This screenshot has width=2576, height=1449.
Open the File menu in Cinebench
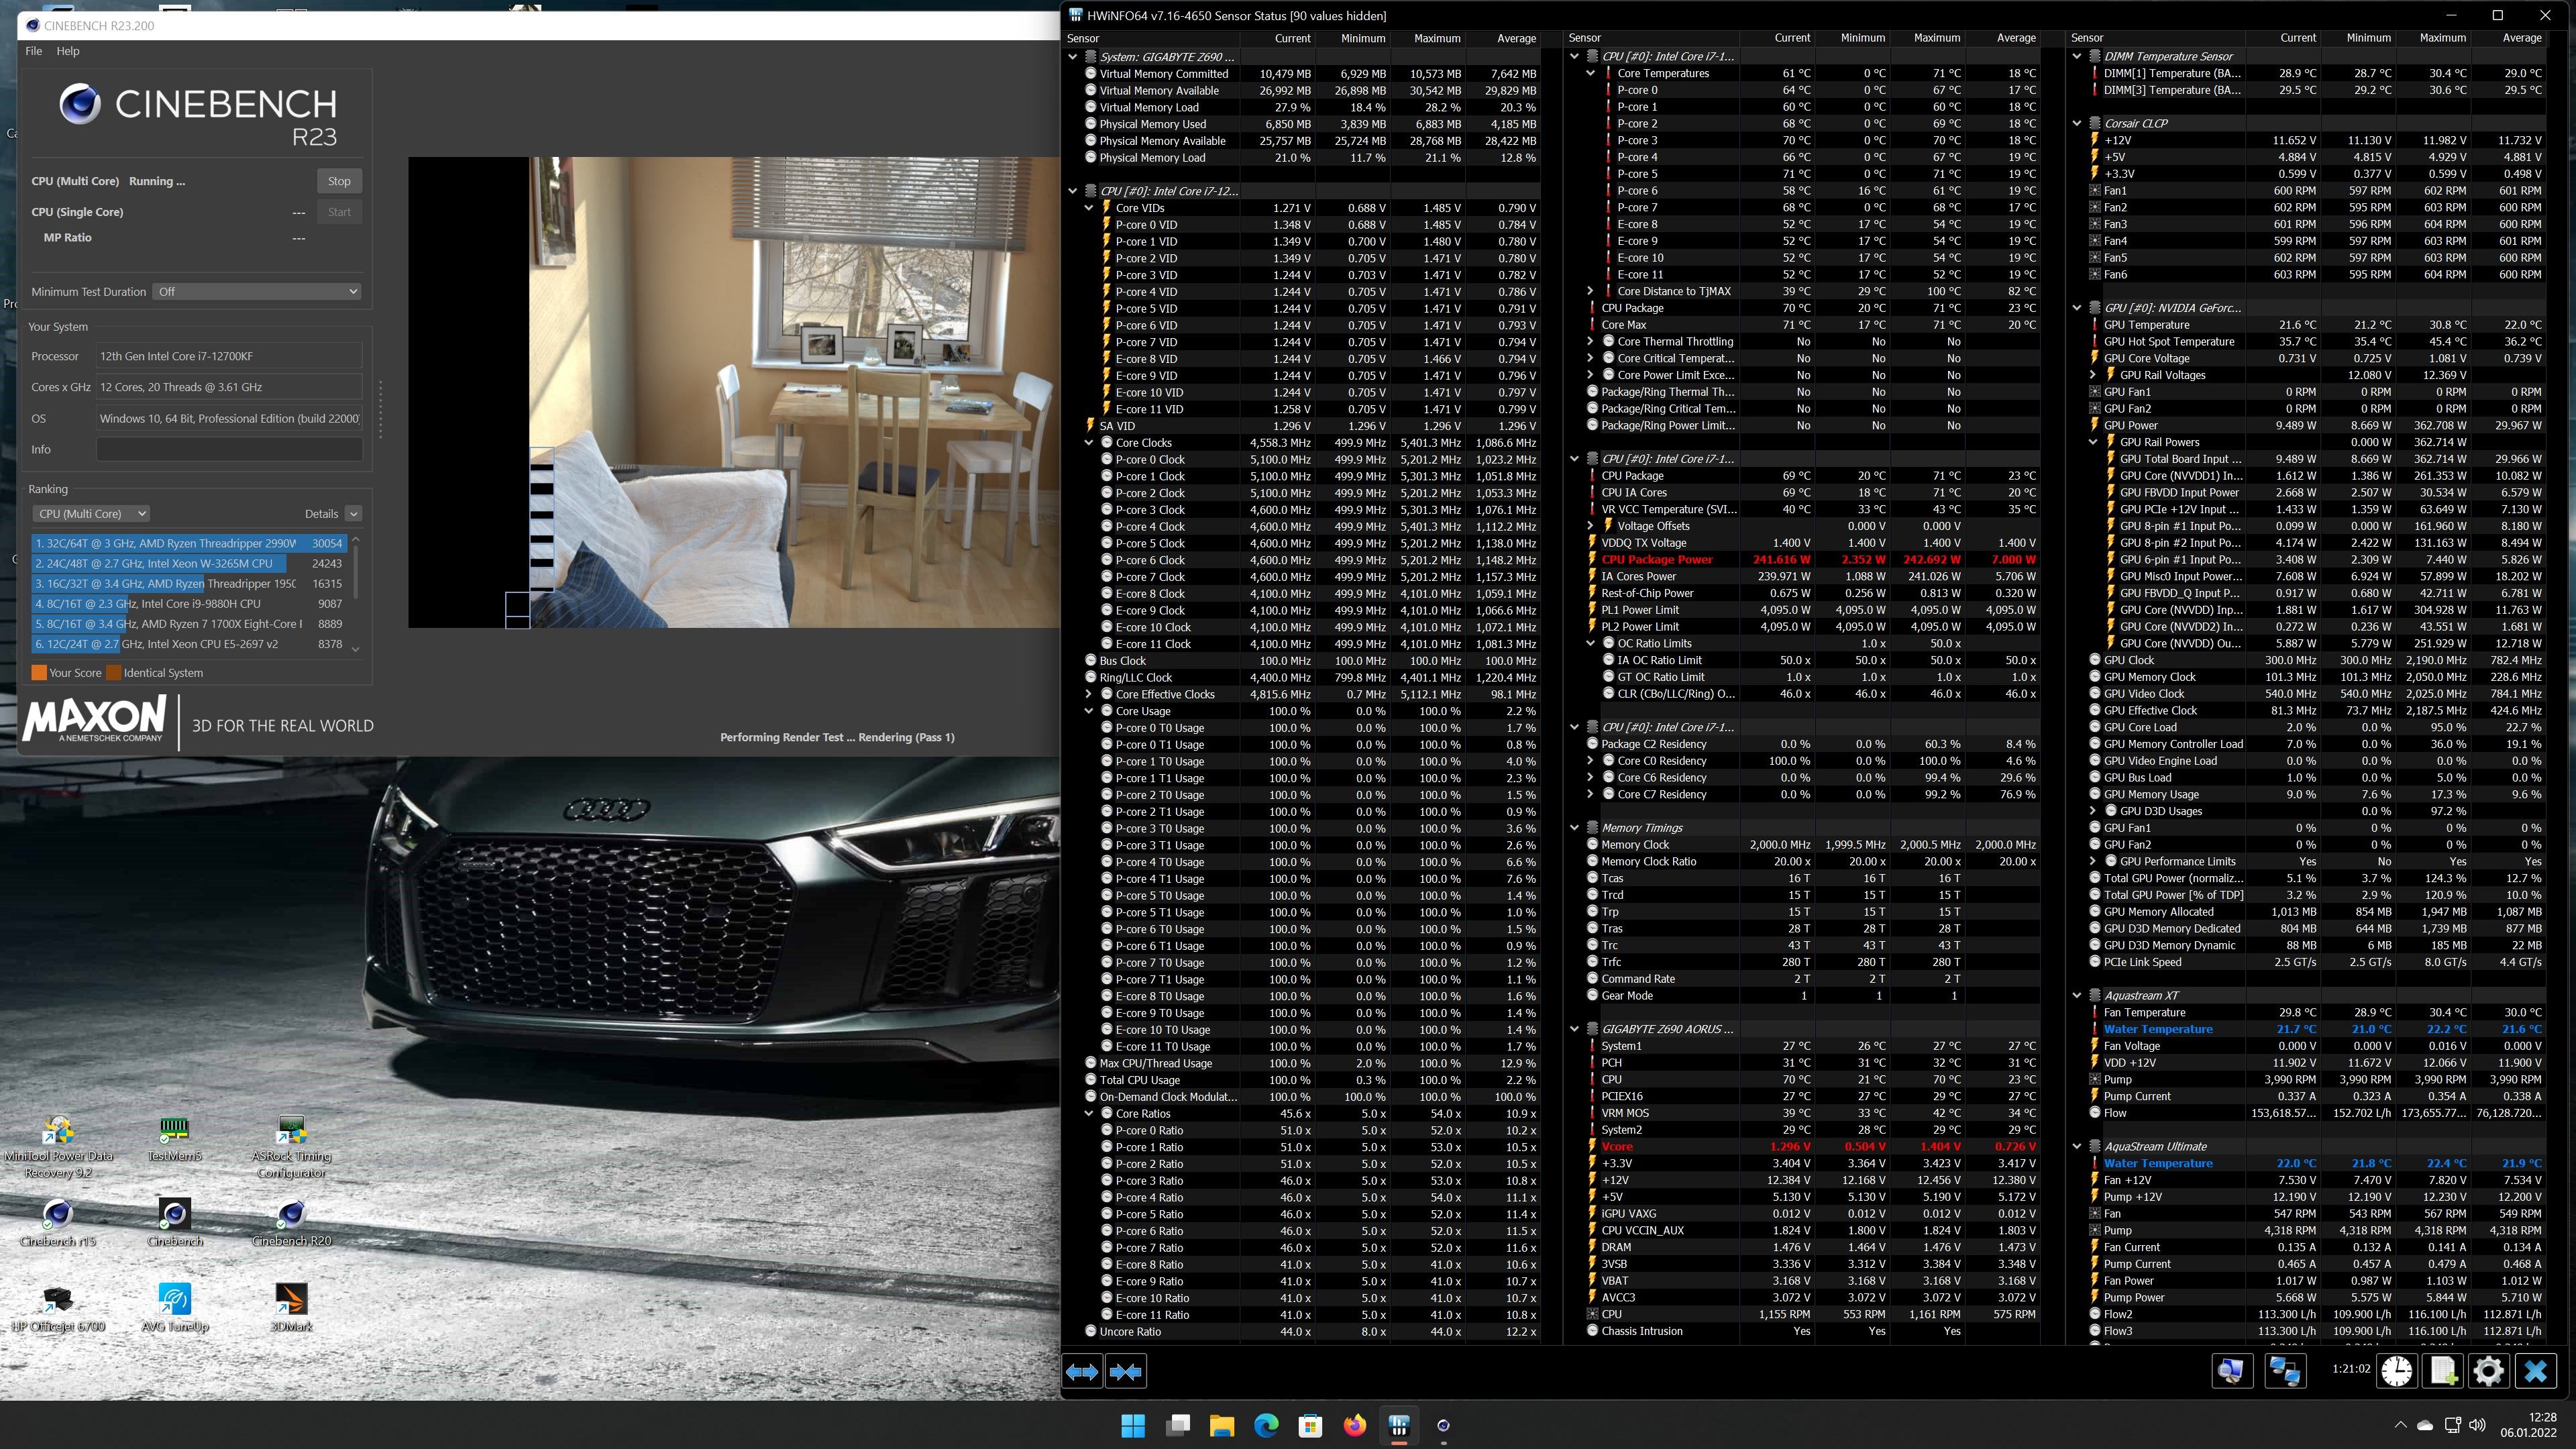(x=33, y=51)
